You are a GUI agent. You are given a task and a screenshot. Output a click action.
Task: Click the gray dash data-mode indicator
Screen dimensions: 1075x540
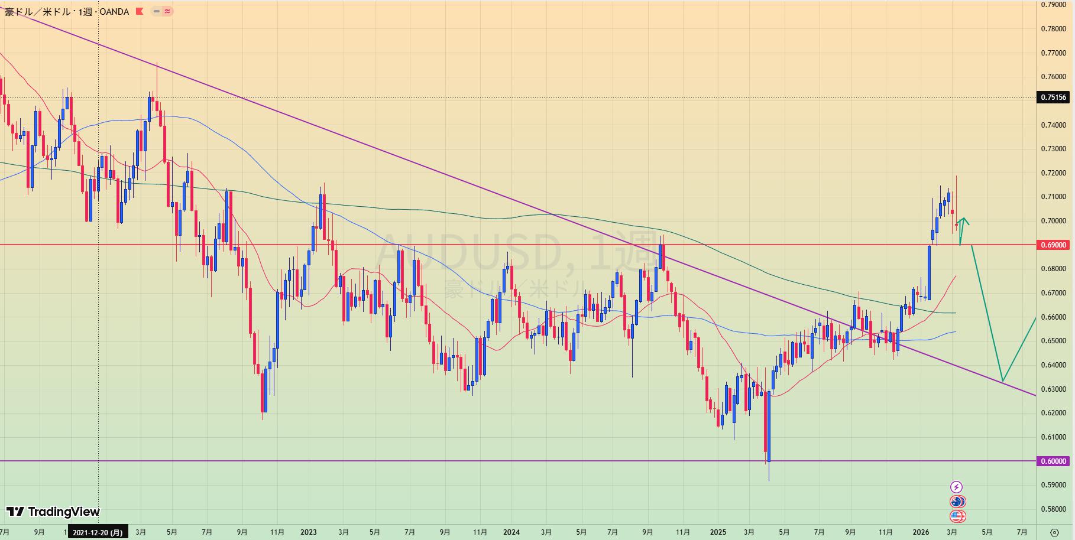pyautogui.click(x=156, y=11)
